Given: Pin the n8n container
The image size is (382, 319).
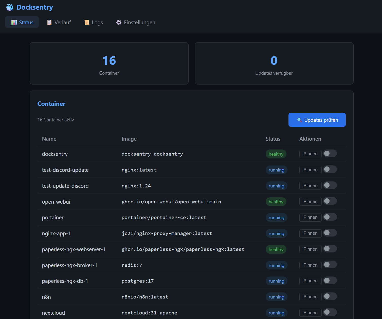Looking at the screenshot, I should point(310,297).
